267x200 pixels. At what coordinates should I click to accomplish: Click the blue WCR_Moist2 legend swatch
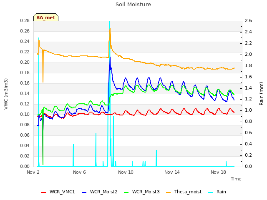84,192
